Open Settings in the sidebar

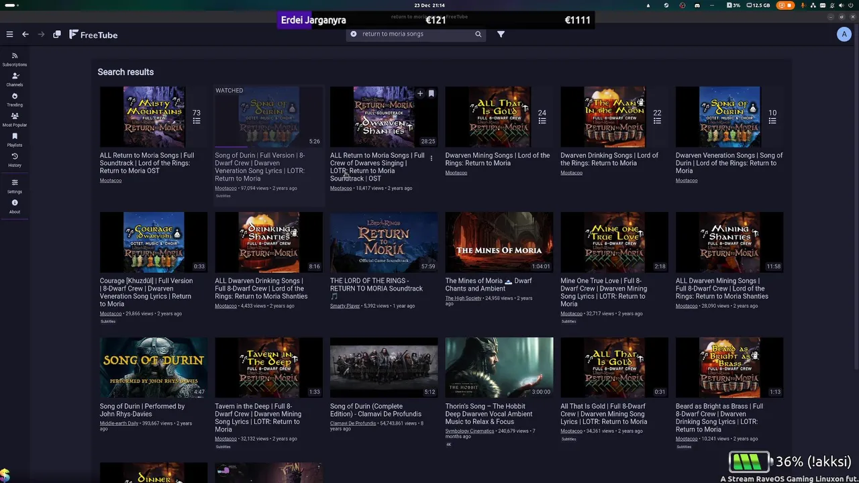point(15,186)
